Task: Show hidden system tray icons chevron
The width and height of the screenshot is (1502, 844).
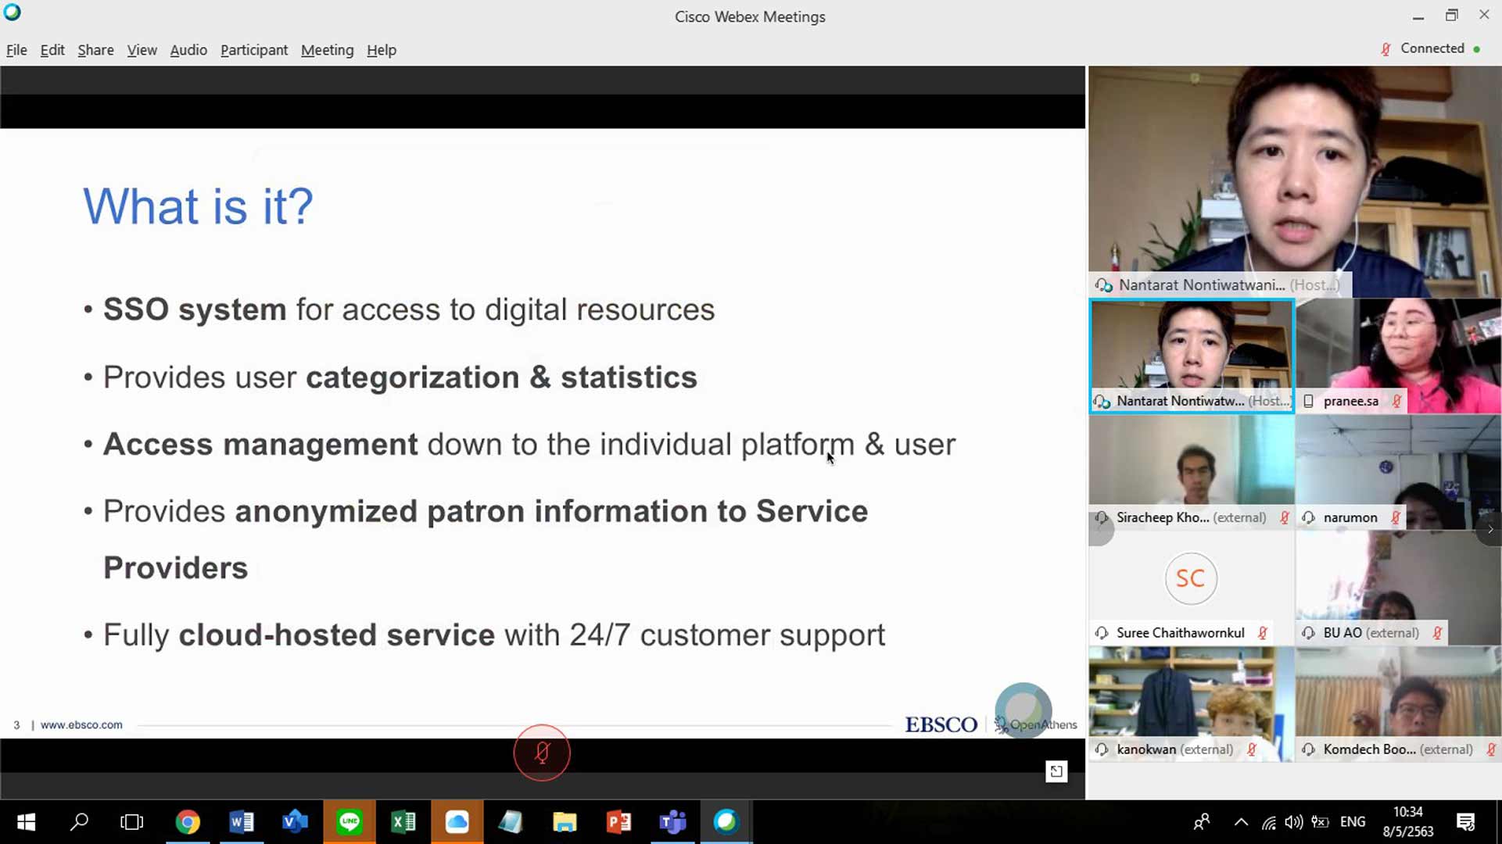Action: (1241, 822)
